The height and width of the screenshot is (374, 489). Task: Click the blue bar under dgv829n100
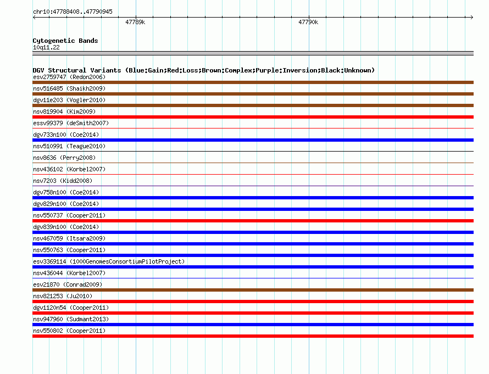click(x=253, y=209)
